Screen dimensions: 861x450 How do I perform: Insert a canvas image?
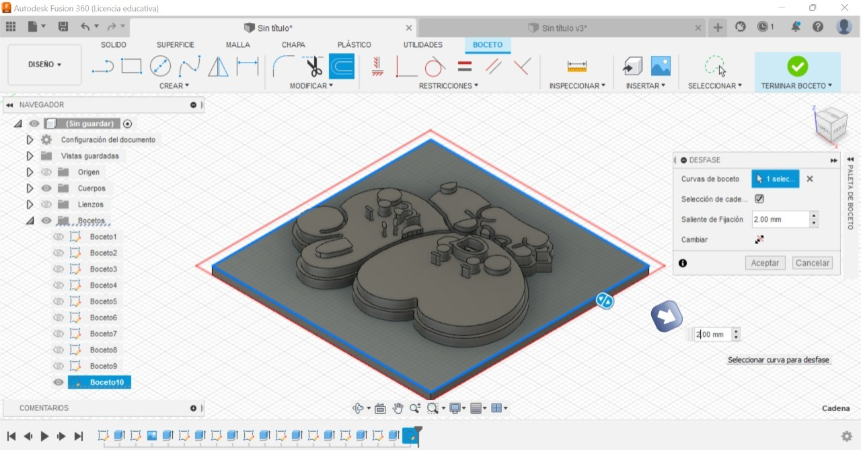661,66
